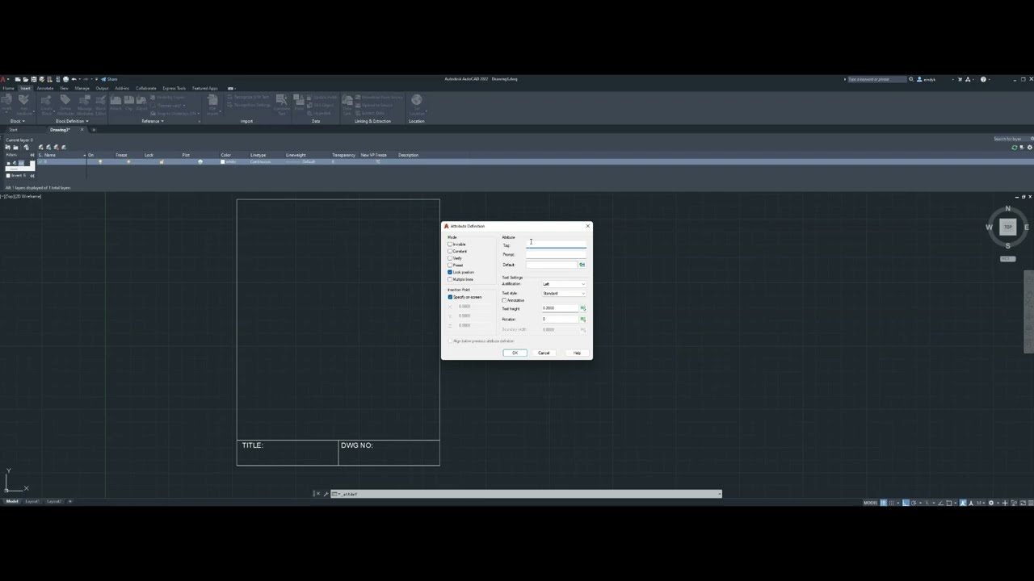The width and height of the screenshot is (1034, 581).
Task: Open the Home ribbon tab
Action: coord(9,88)
